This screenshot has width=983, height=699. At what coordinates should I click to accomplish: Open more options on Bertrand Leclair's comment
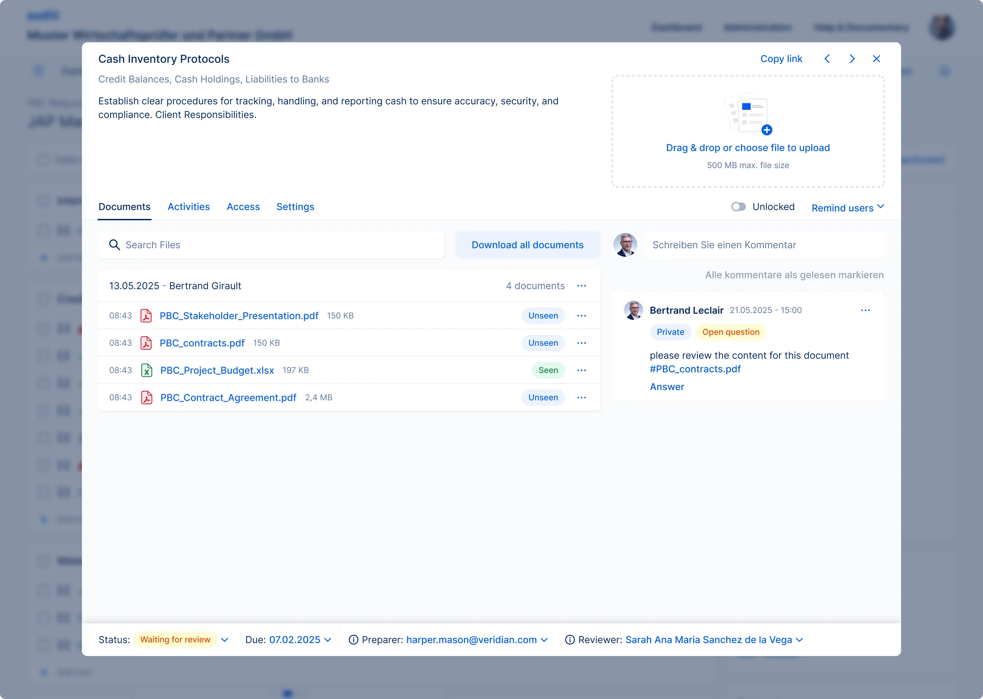[x=866, y=310]
